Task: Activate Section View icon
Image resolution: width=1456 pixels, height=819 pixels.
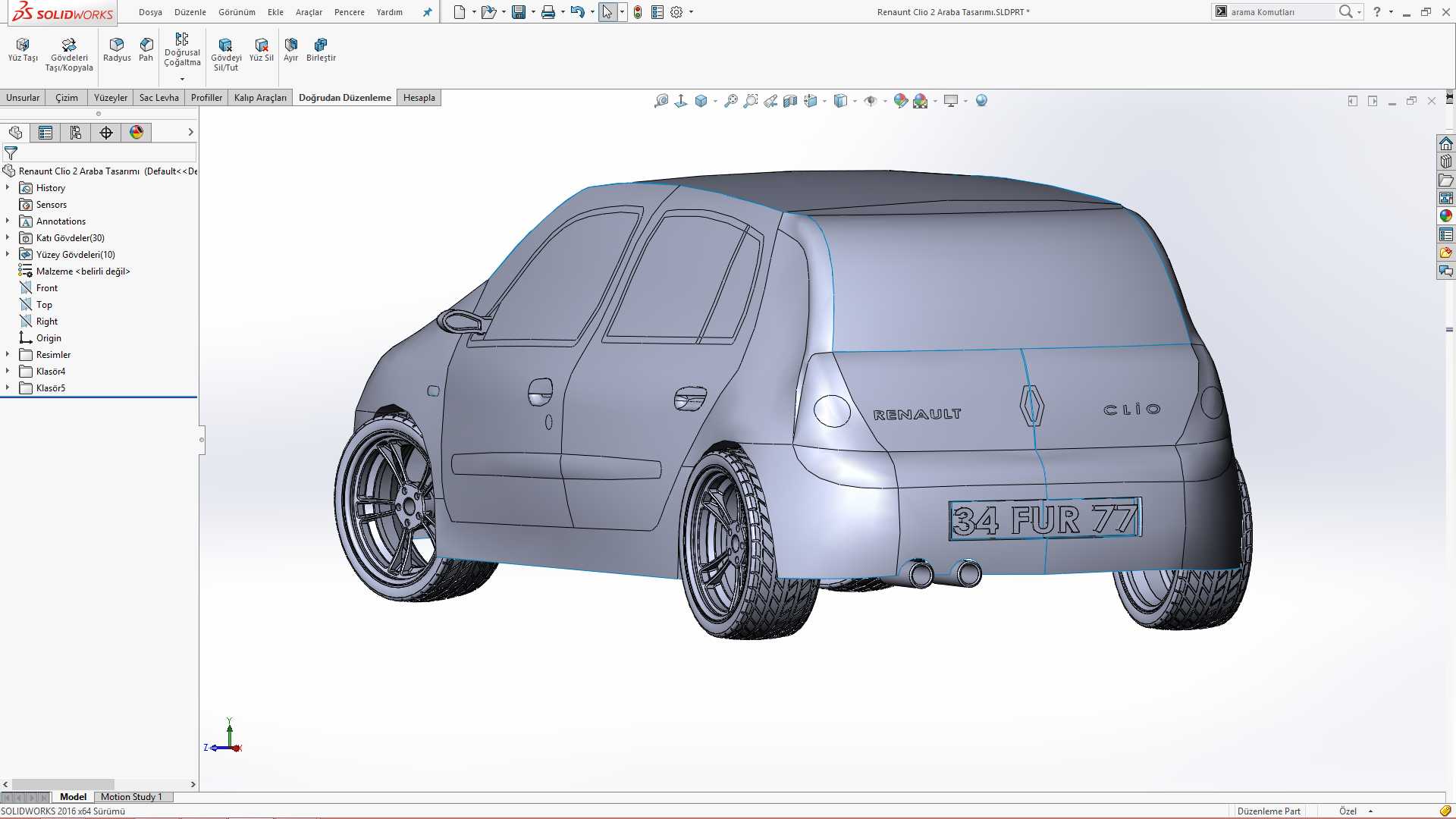Action: [x=790, y=101]
